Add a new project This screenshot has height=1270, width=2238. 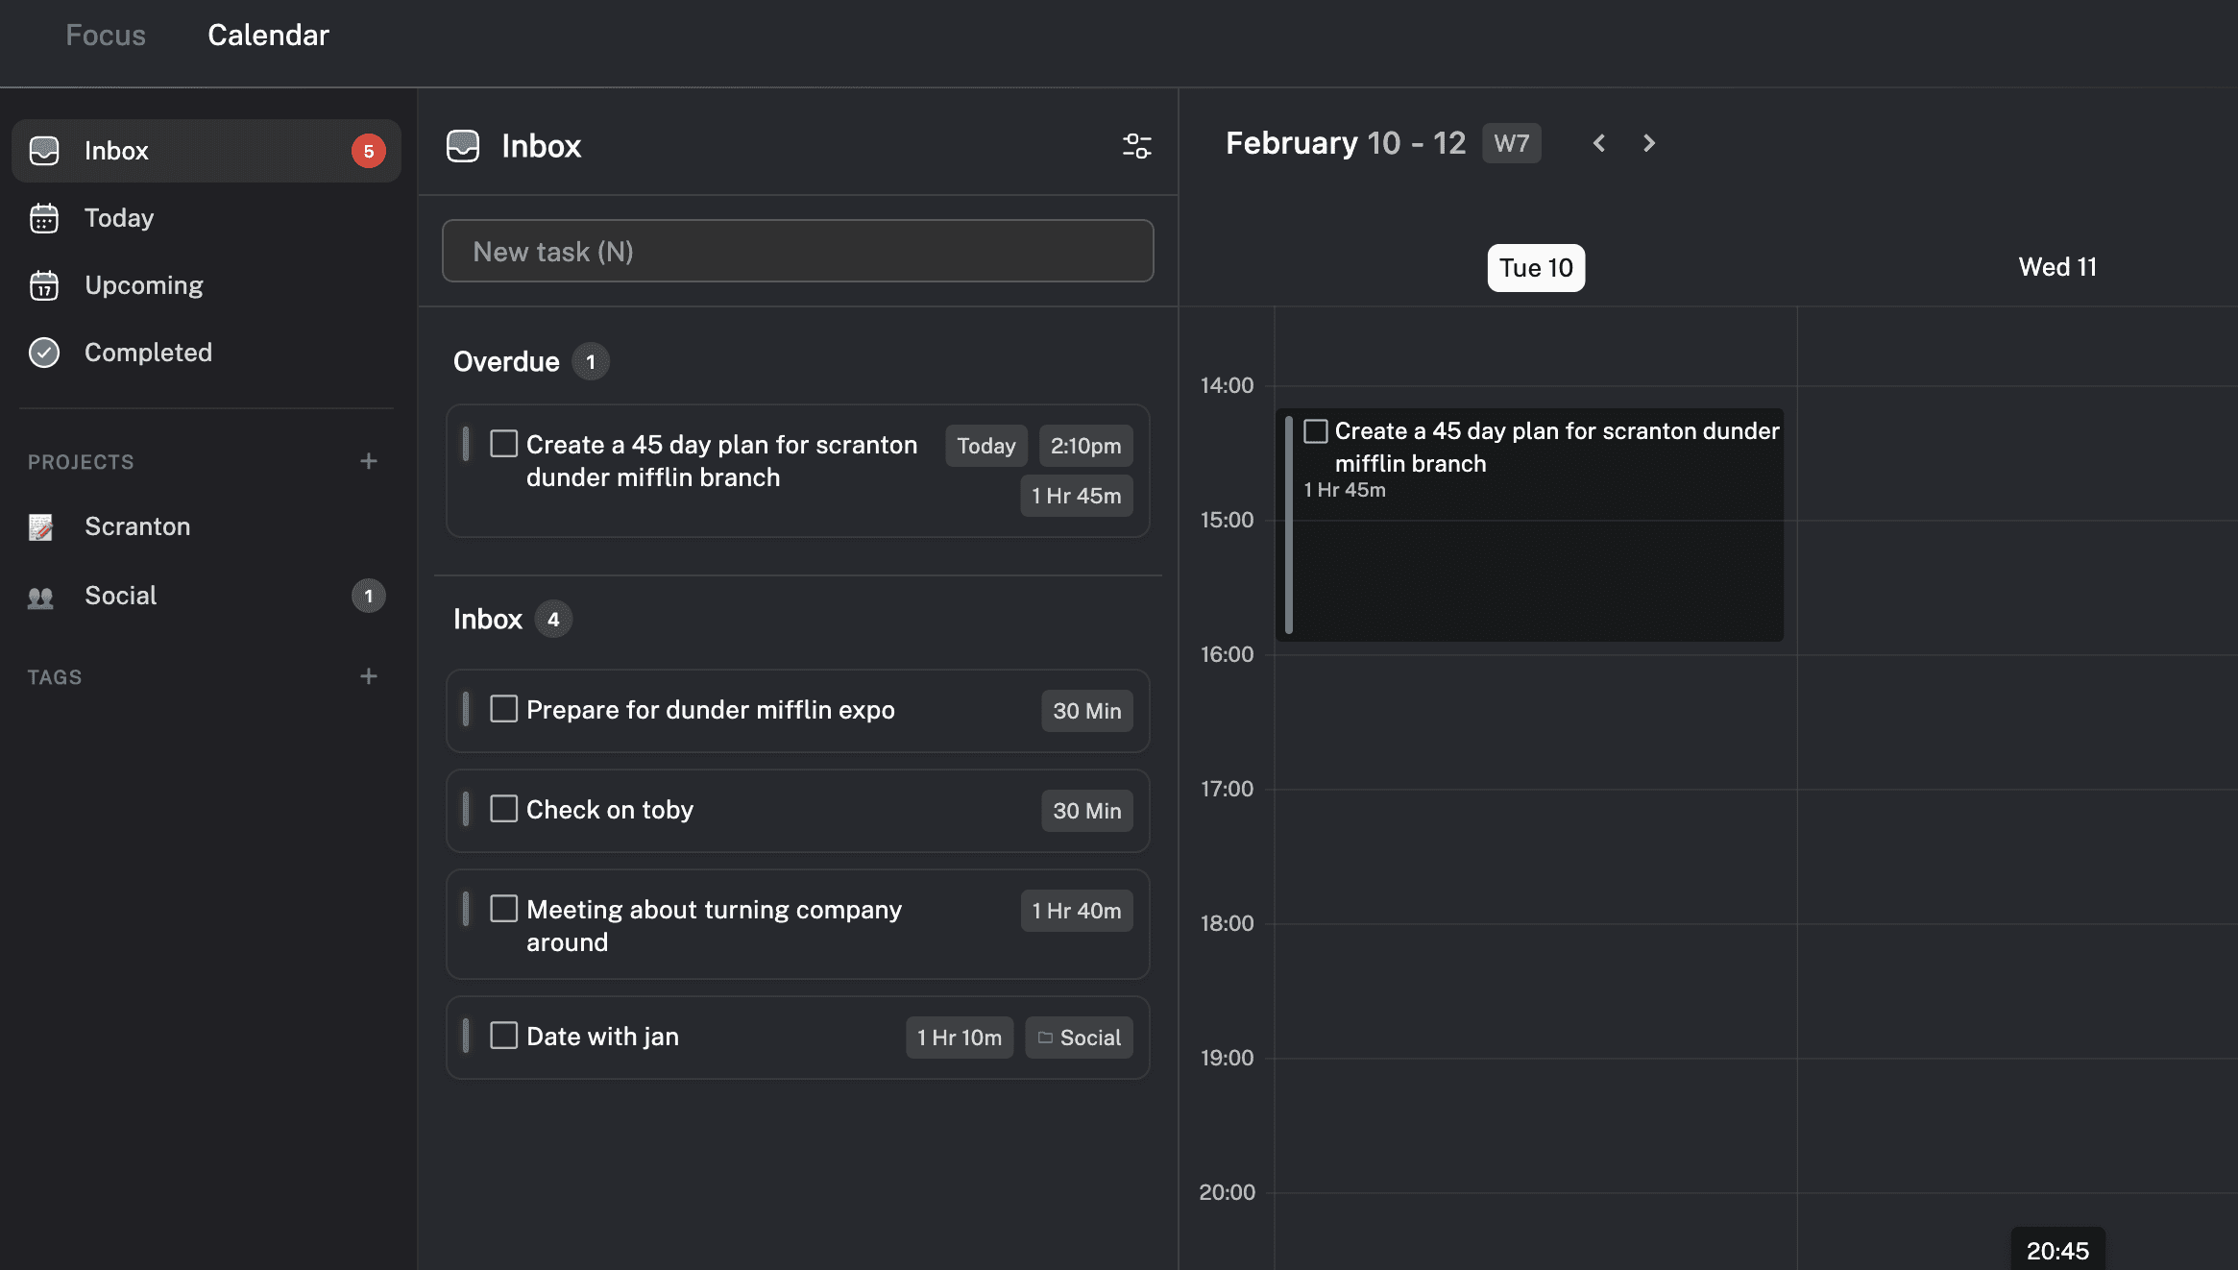pyautogui.click(x=368, y=461)
